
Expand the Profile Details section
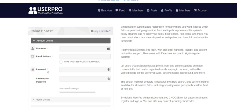click(71, 99)
